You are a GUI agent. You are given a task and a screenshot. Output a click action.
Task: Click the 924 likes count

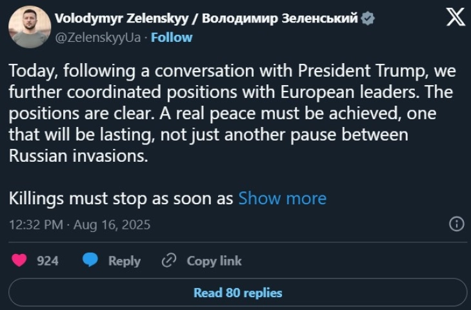click(x=48, y=260)
